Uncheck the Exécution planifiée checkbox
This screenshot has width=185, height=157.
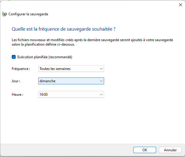pos(14,57)
